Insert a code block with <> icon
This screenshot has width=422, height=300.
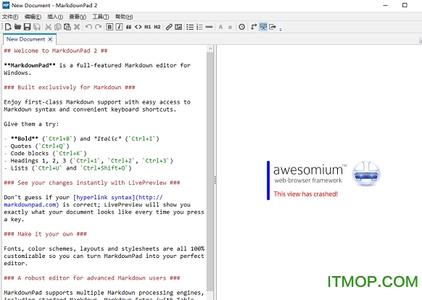pyautogui.click(x=138, y=27)
